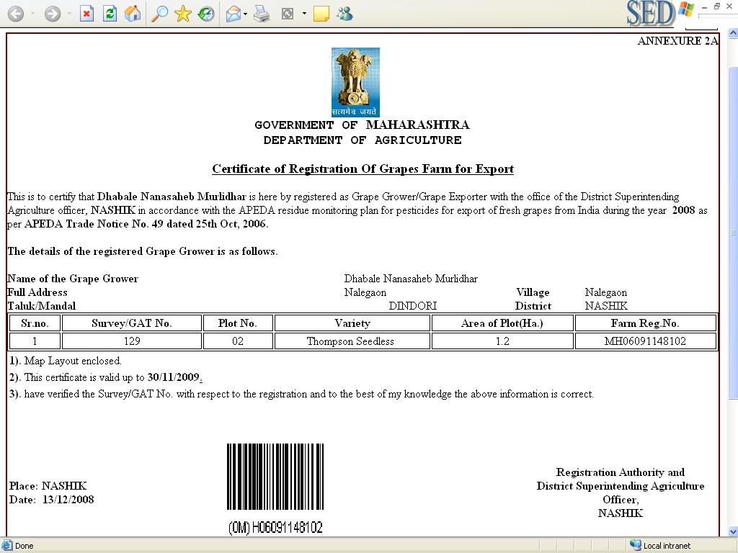The image size is (738, 553).
Task: Click the Thompson Seedless variety cell
Action: [351, 341]
